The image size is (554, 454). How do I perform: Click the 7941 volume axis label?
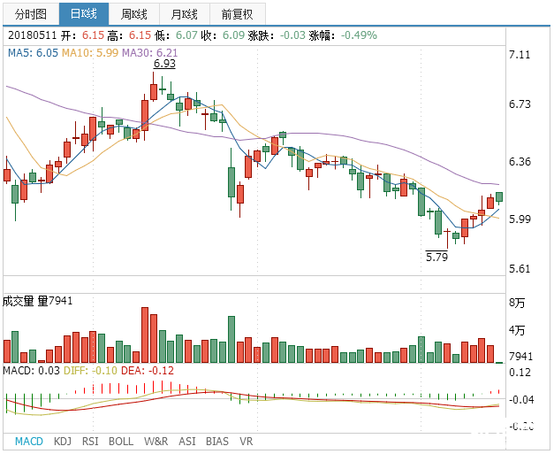click(x=520, y=356)
